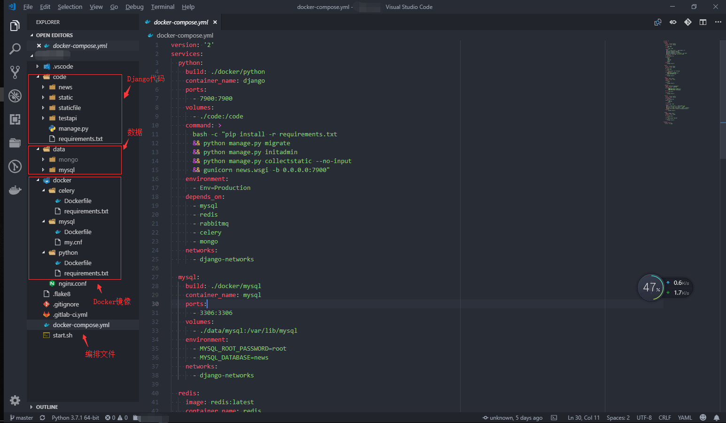
Task: Click the split editor icon
Action: (703, 22)
